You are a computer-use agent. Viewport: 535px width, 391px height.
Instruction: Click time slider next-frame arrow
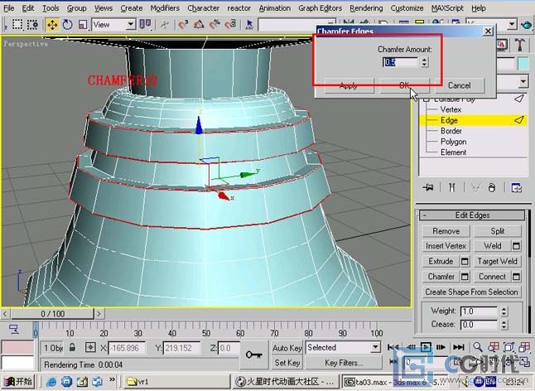[99, 314]
